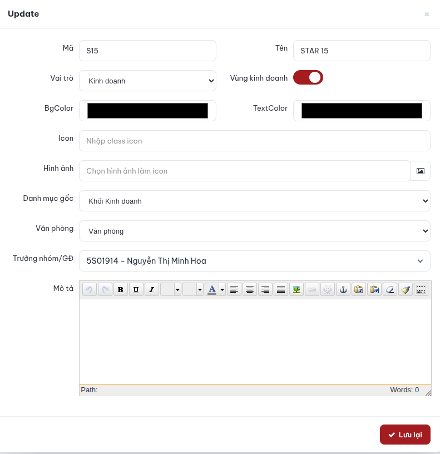The width and height of the screenshot is (440, 454).
Task: Click the unlink icon
Action: 328,289
